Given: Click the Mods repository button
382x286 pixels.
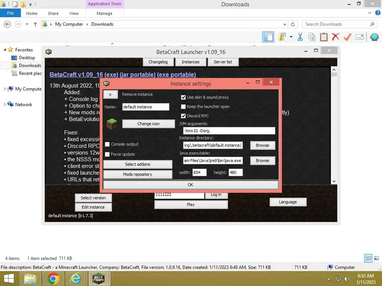Looking at the screenshot, I should pos(138,174).
